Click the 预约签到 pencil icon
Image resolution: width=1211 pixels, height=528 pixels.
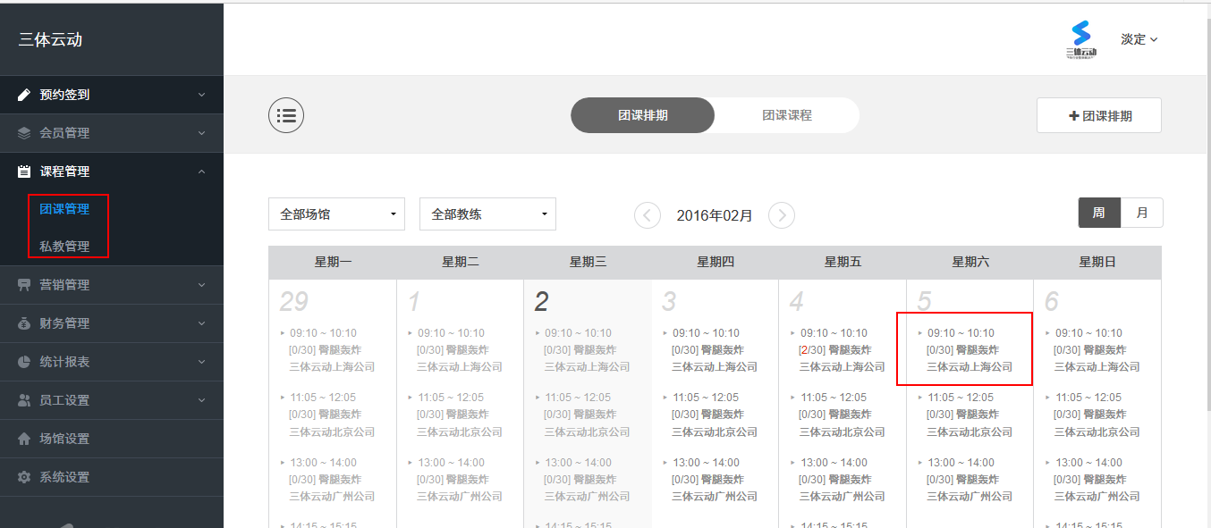point(24,95)
